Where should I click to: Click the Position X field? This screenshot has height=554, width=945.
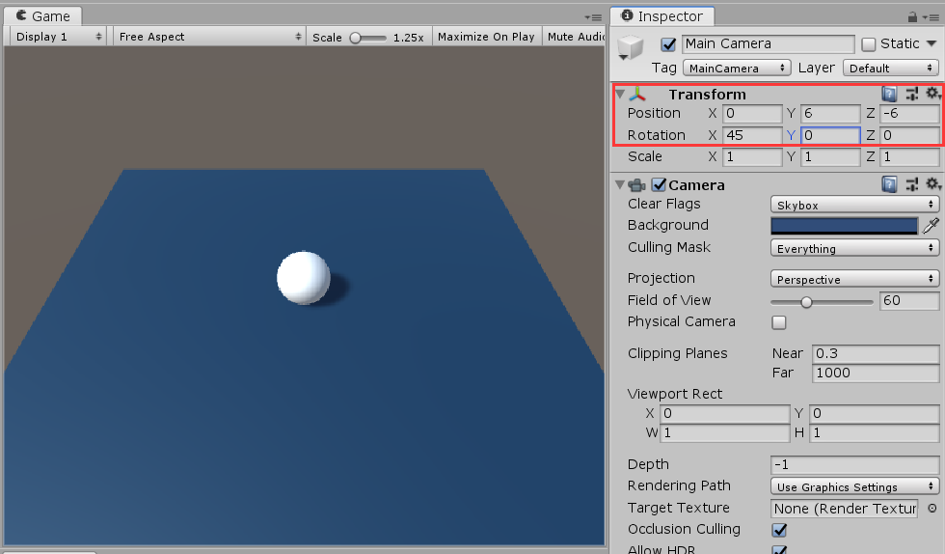[x=753, y=114]
